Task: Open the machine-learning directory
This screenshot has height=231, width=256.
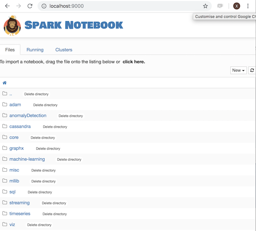Action: point(27,159)
